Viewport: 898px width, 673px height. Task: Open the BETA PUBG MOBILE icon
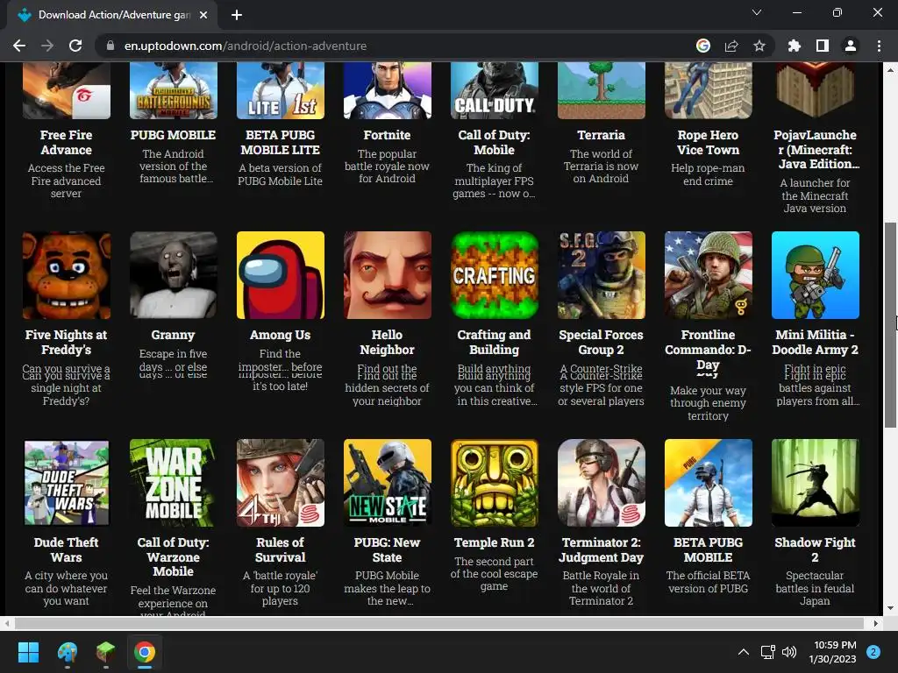tap(709, 483)
